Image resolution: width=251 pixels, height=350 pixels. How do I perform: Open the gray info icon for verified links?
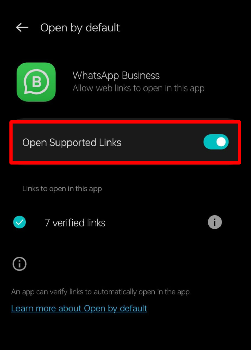[x=215, y=222]
